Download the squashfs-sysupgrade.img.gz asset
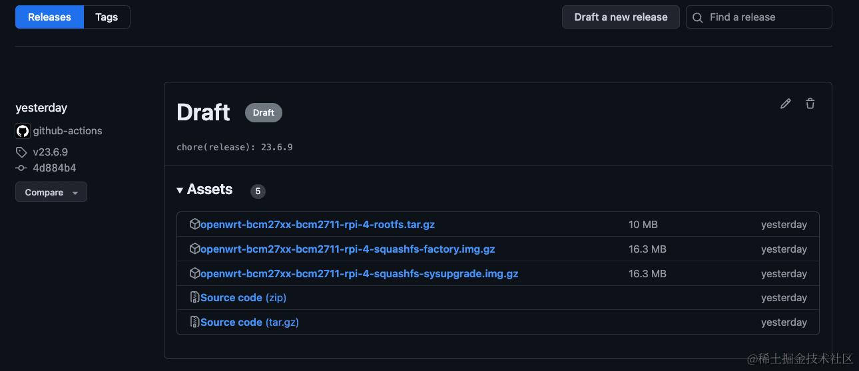The height and width of the screenshot is (371, 859). point(359,274)
